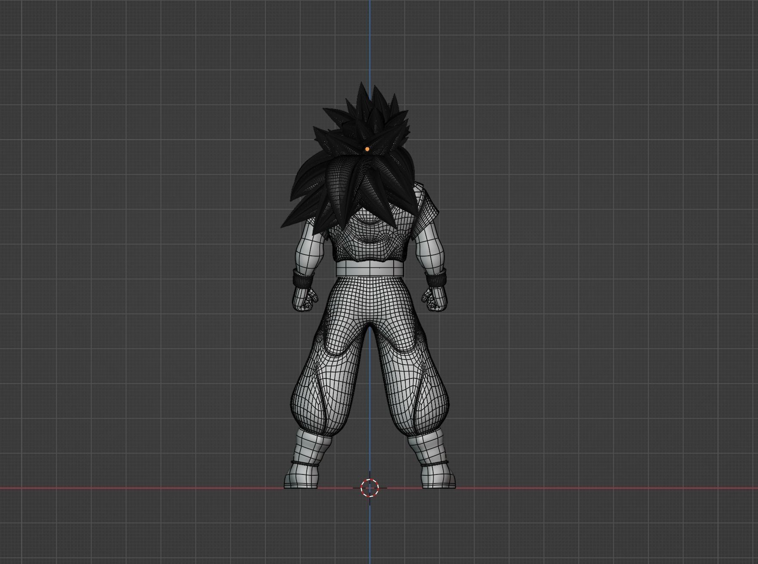Select the boot on the screen-left side
758x564 pixels.
click(x=307, y=458)
